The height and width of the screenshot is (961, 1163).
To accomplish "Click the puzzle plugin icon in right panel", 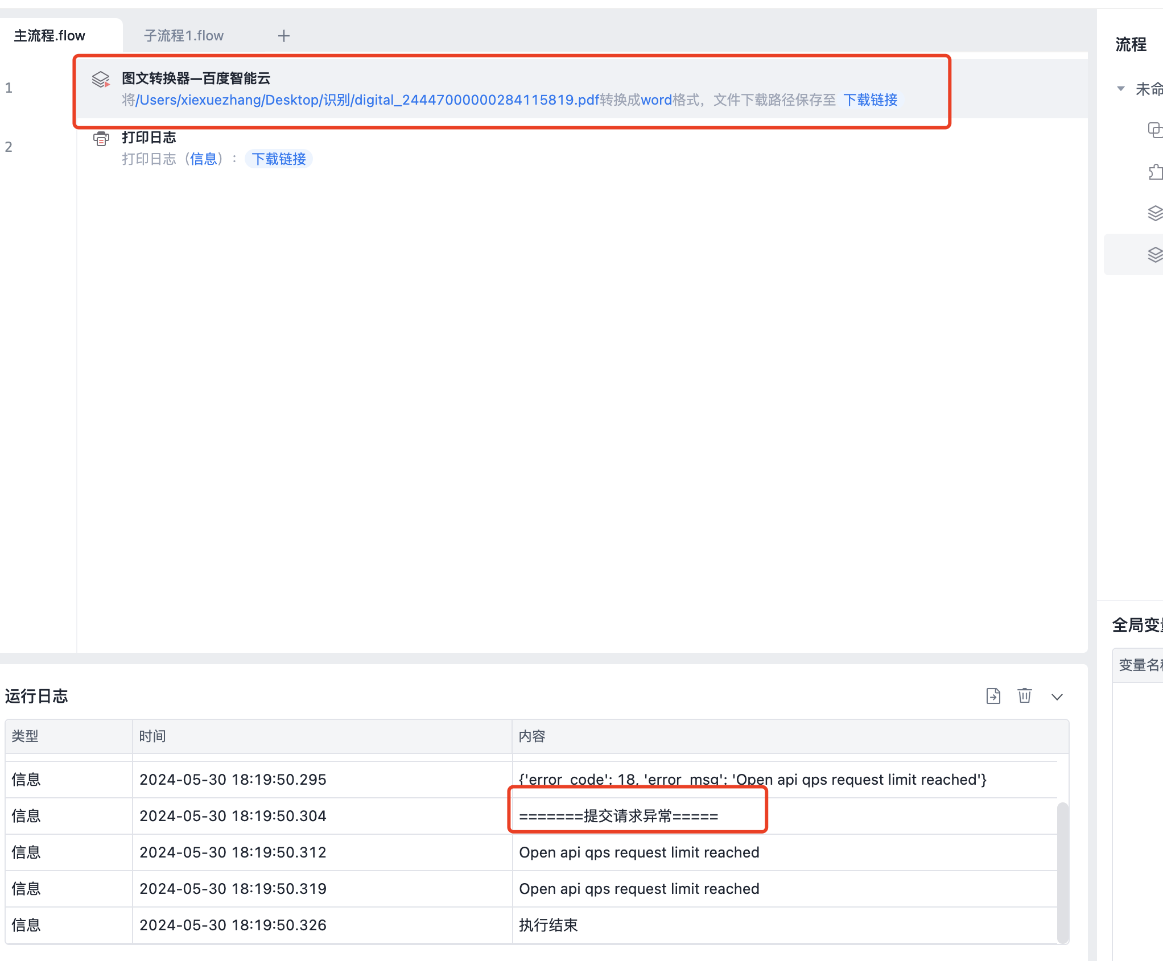I will 1154,172.
